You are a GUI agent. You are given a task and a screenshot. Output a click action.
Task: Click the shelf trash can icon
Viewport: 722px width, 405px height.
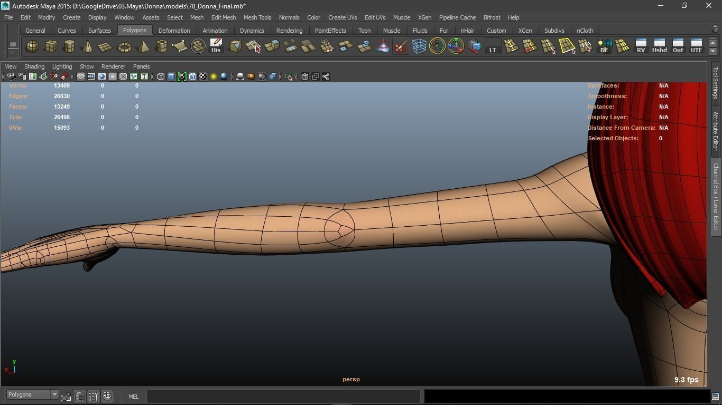pyautogui.click(x=715, y=29)
